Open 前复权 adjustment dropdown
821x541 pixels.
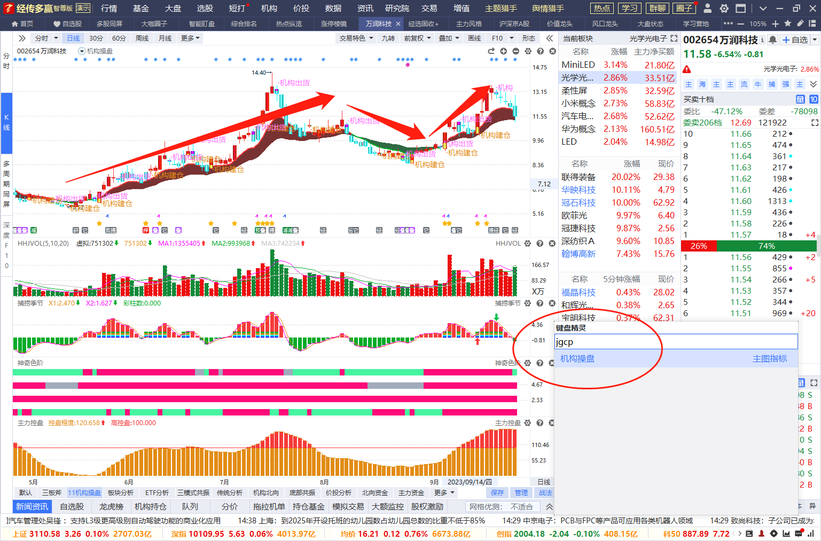[x=417, y=38]
